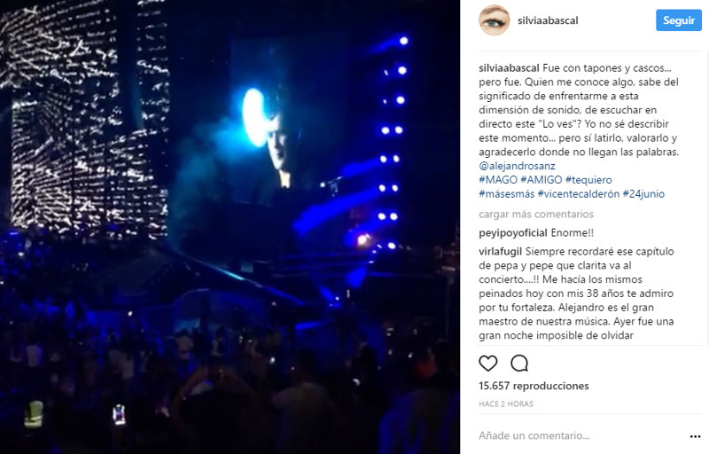Viewport: 709px width, 454px height.
Task: Like the post with the heart icon
Action: point(488,363)
